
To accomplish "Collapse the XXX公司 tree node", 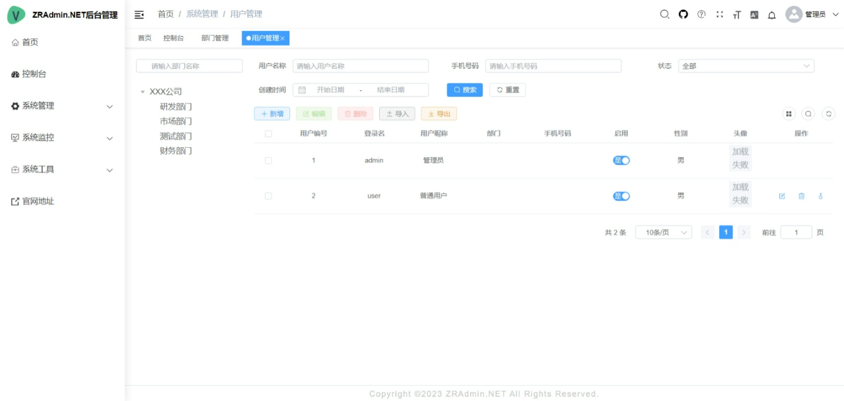I will pyautogui.click(x=142, y=91).
